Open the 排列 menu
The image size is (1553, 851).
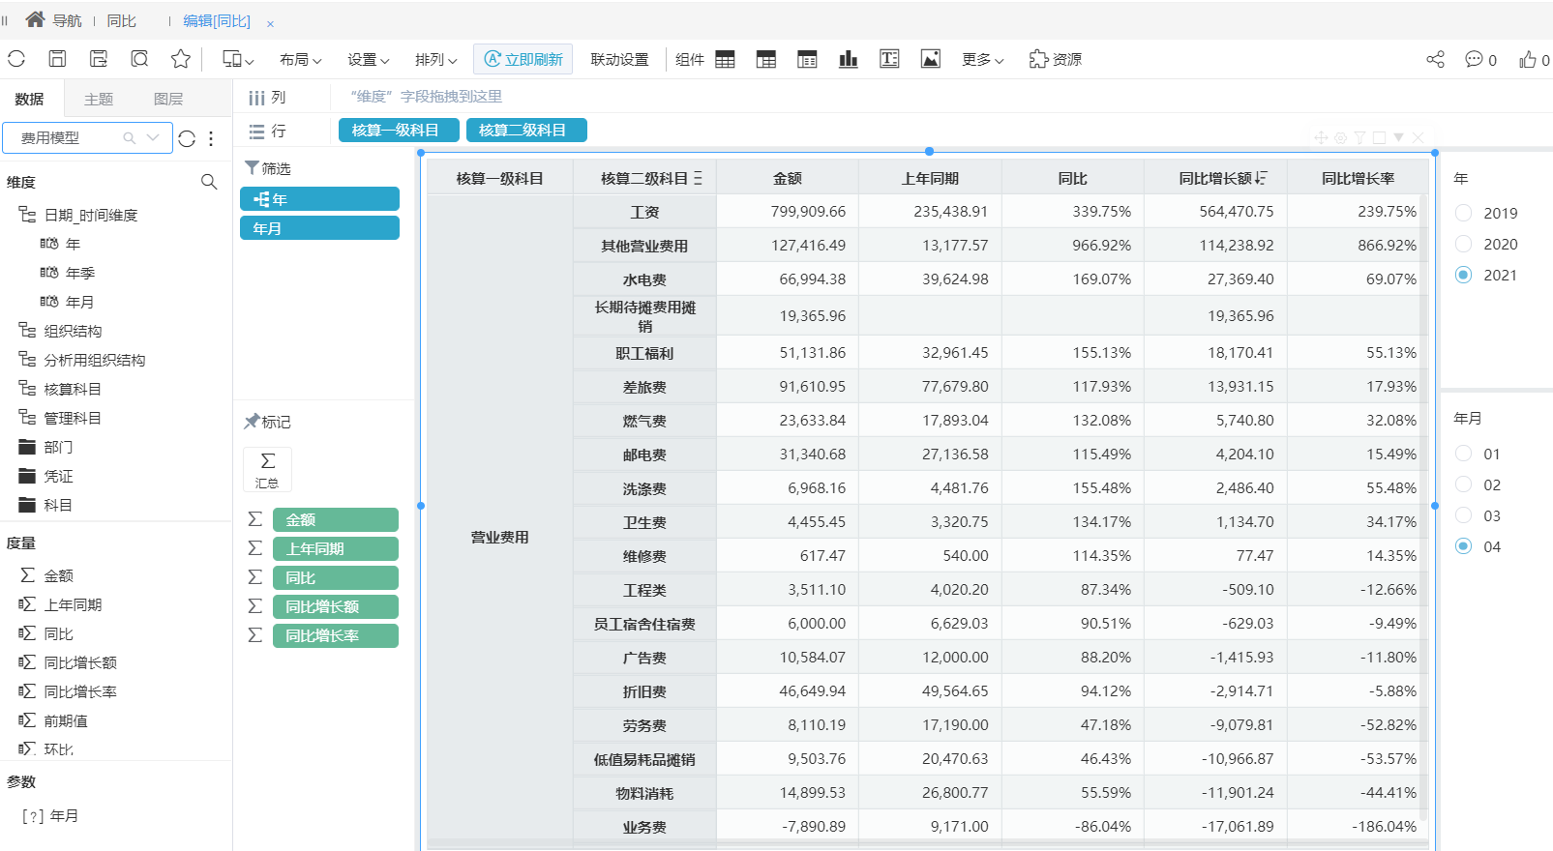[x=435, y=59]
